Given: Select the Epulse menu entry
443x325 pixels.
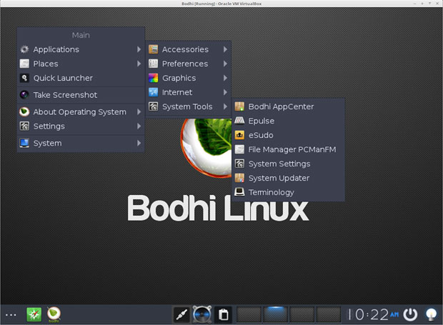Looking at the screenshot, I should pyautogui.click(x=288, y=121).
